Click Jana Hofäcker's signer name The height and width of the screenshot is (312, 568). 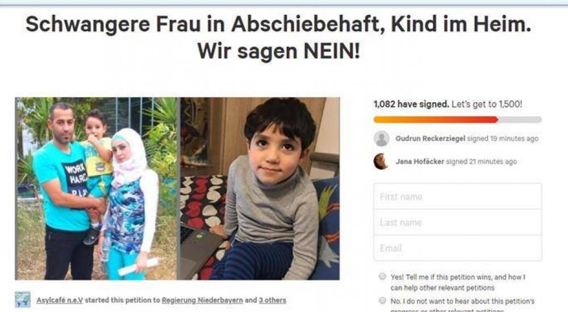420,162
